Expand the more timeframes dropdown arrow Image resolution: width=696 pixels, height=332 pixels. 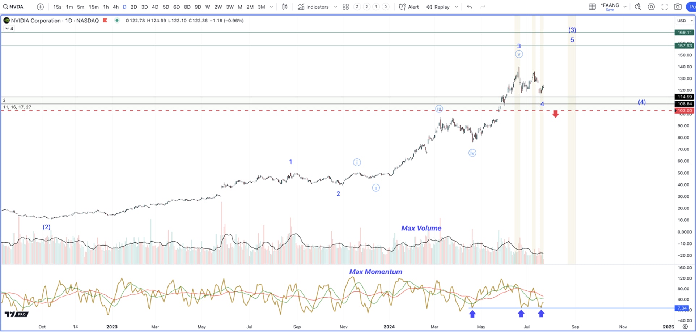click(271, 7)
